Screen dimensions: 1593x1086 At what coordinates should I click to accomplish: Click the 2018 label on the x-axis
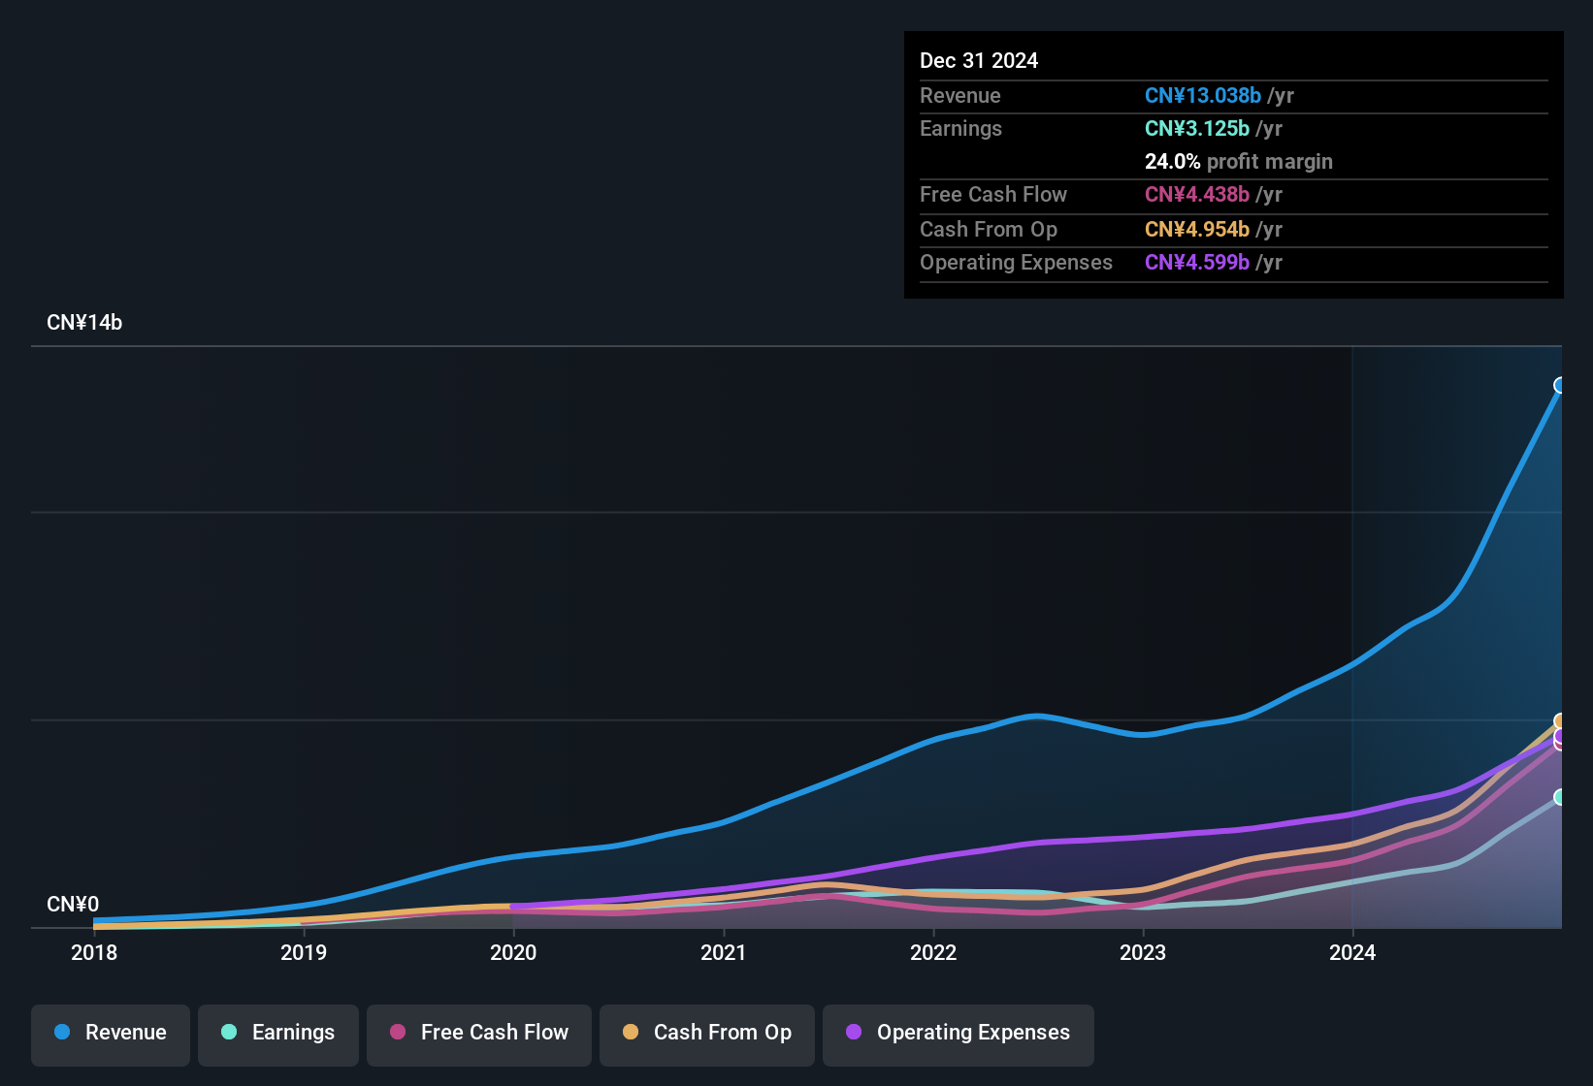(94, 952)
